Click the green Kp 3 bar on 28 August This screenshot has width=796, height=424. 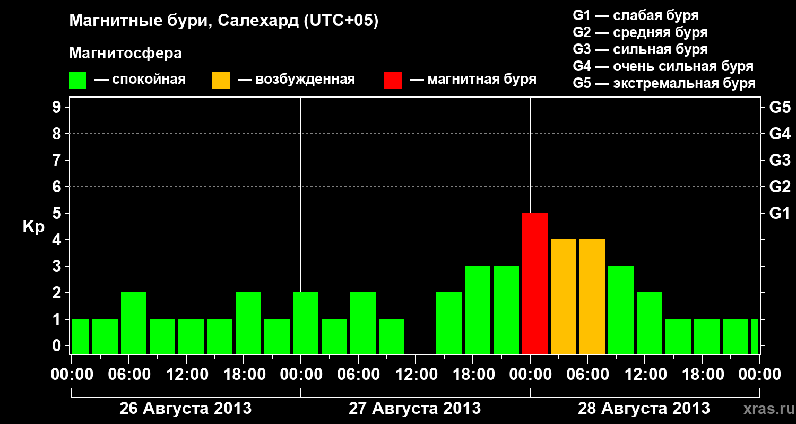(x=621, y=310)
